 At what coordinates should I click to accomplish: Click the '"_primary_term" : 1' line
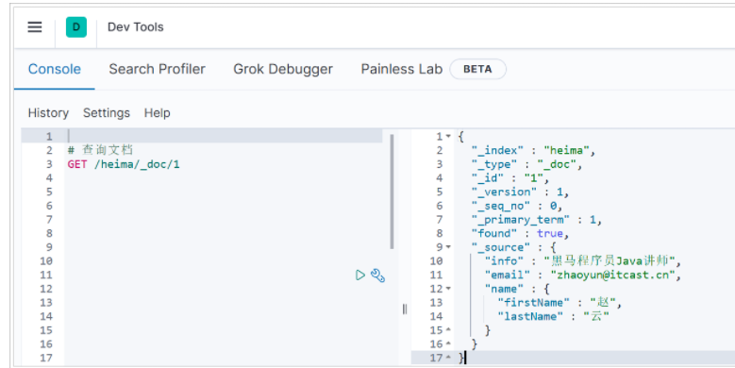536,220
